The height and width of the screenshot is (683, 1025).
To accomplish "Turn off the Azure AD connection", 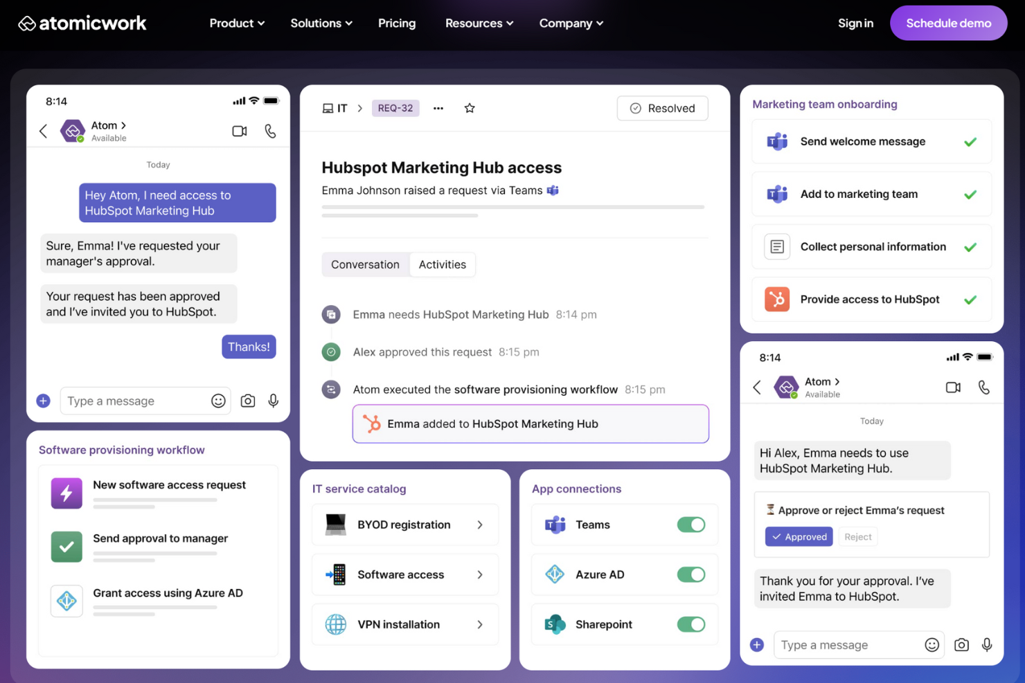I will (x=690, y=574).
